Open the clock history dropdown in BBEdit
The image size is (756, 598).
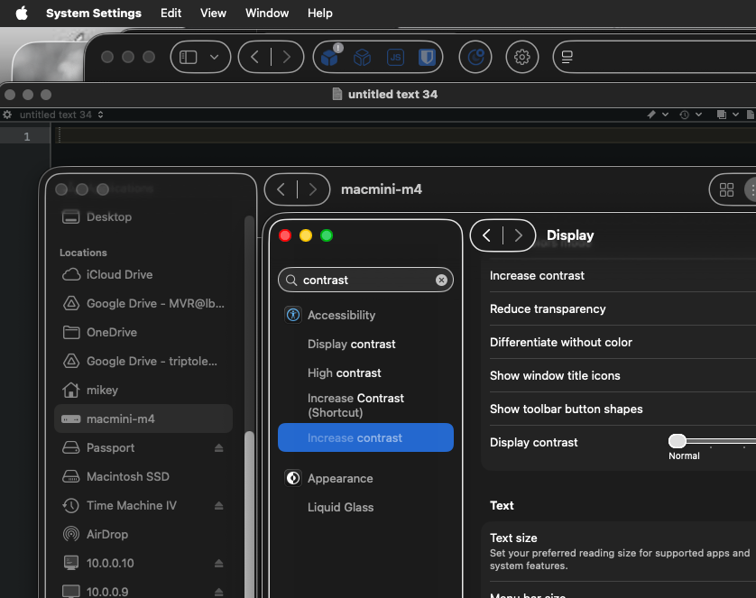click(x=690, y=115)
